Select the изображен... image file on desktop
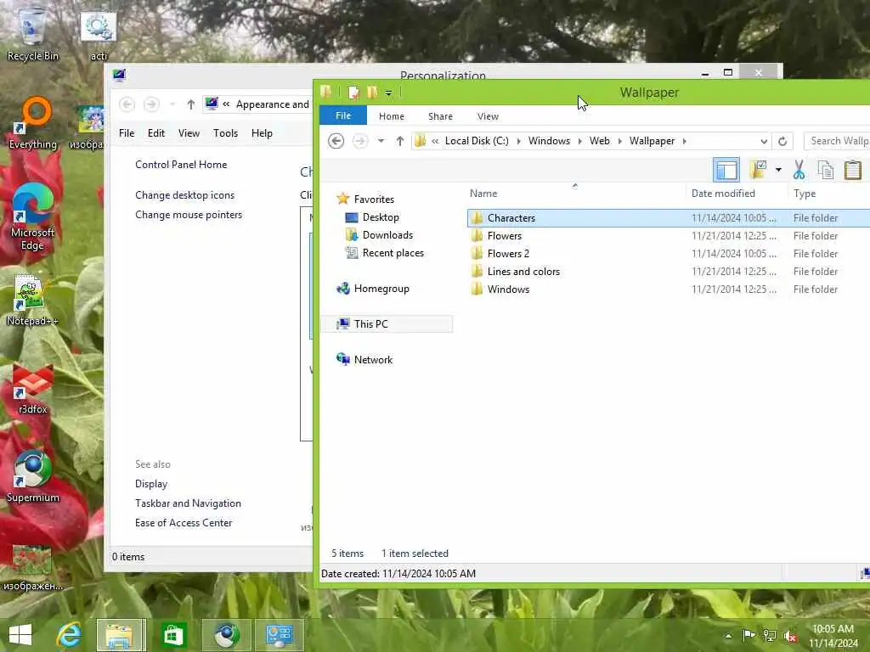 tap(33, 567)
